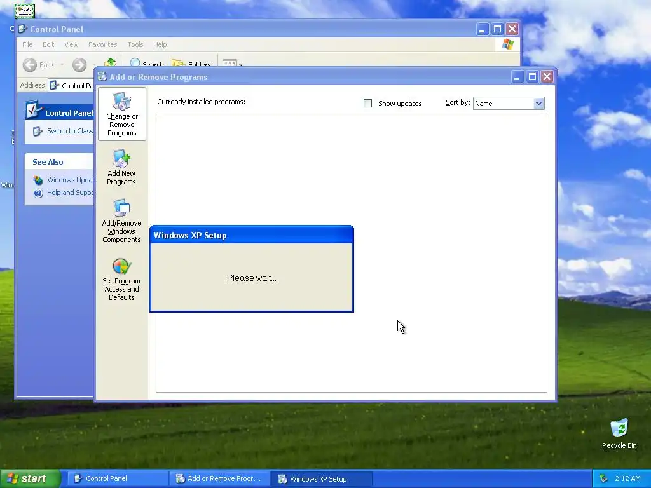The image size is (651, 488).
Task: Open View menu in Control Panel window
Action: tap(71, 44)
